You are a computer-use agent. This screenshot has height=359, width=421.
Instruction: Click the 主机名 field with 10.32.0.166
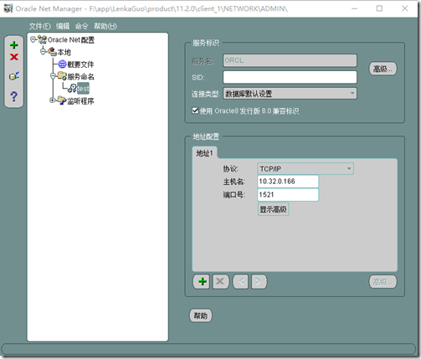coord(288,182)
